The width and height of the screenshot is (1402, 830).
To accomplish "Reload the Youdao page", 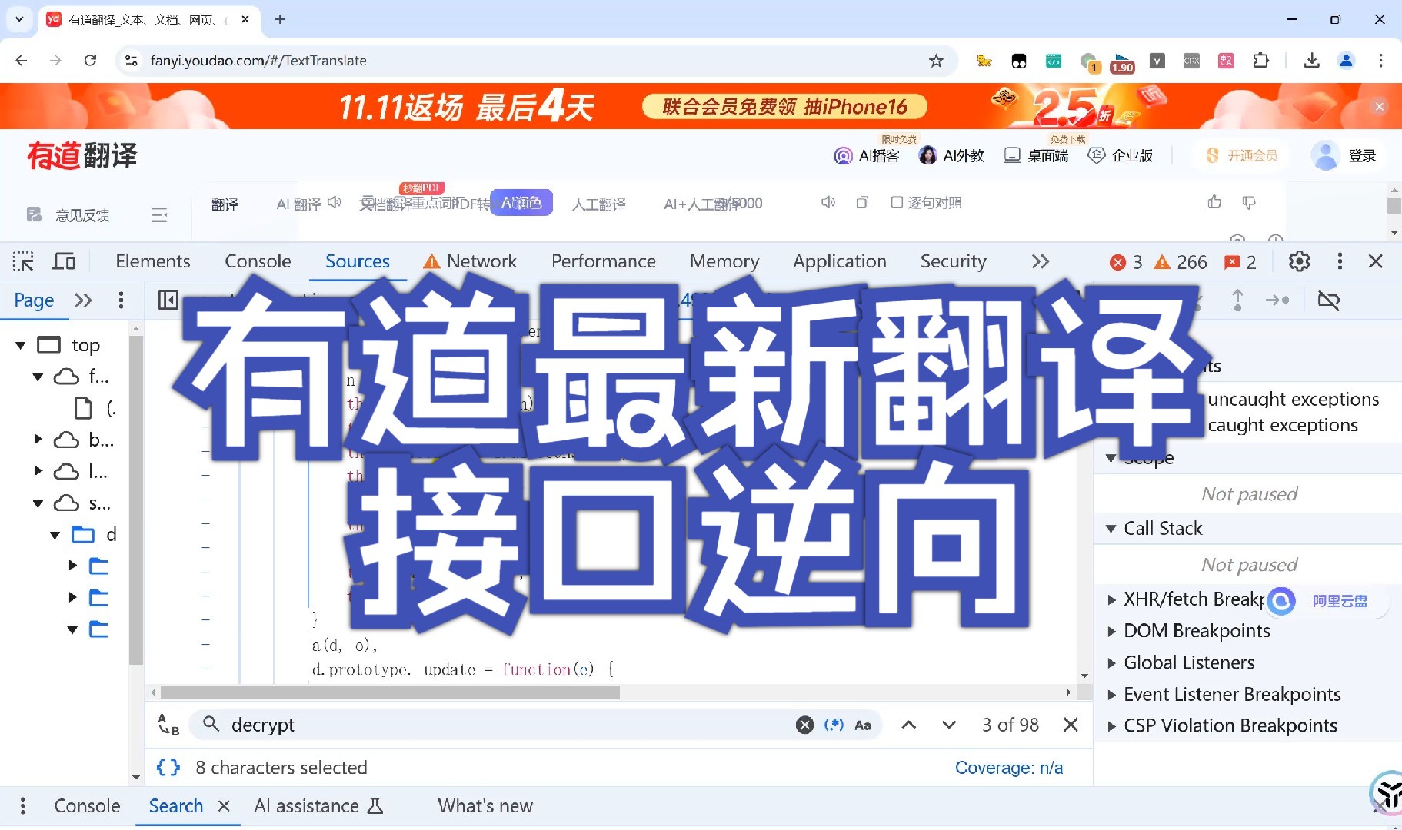I will point(90,61).
